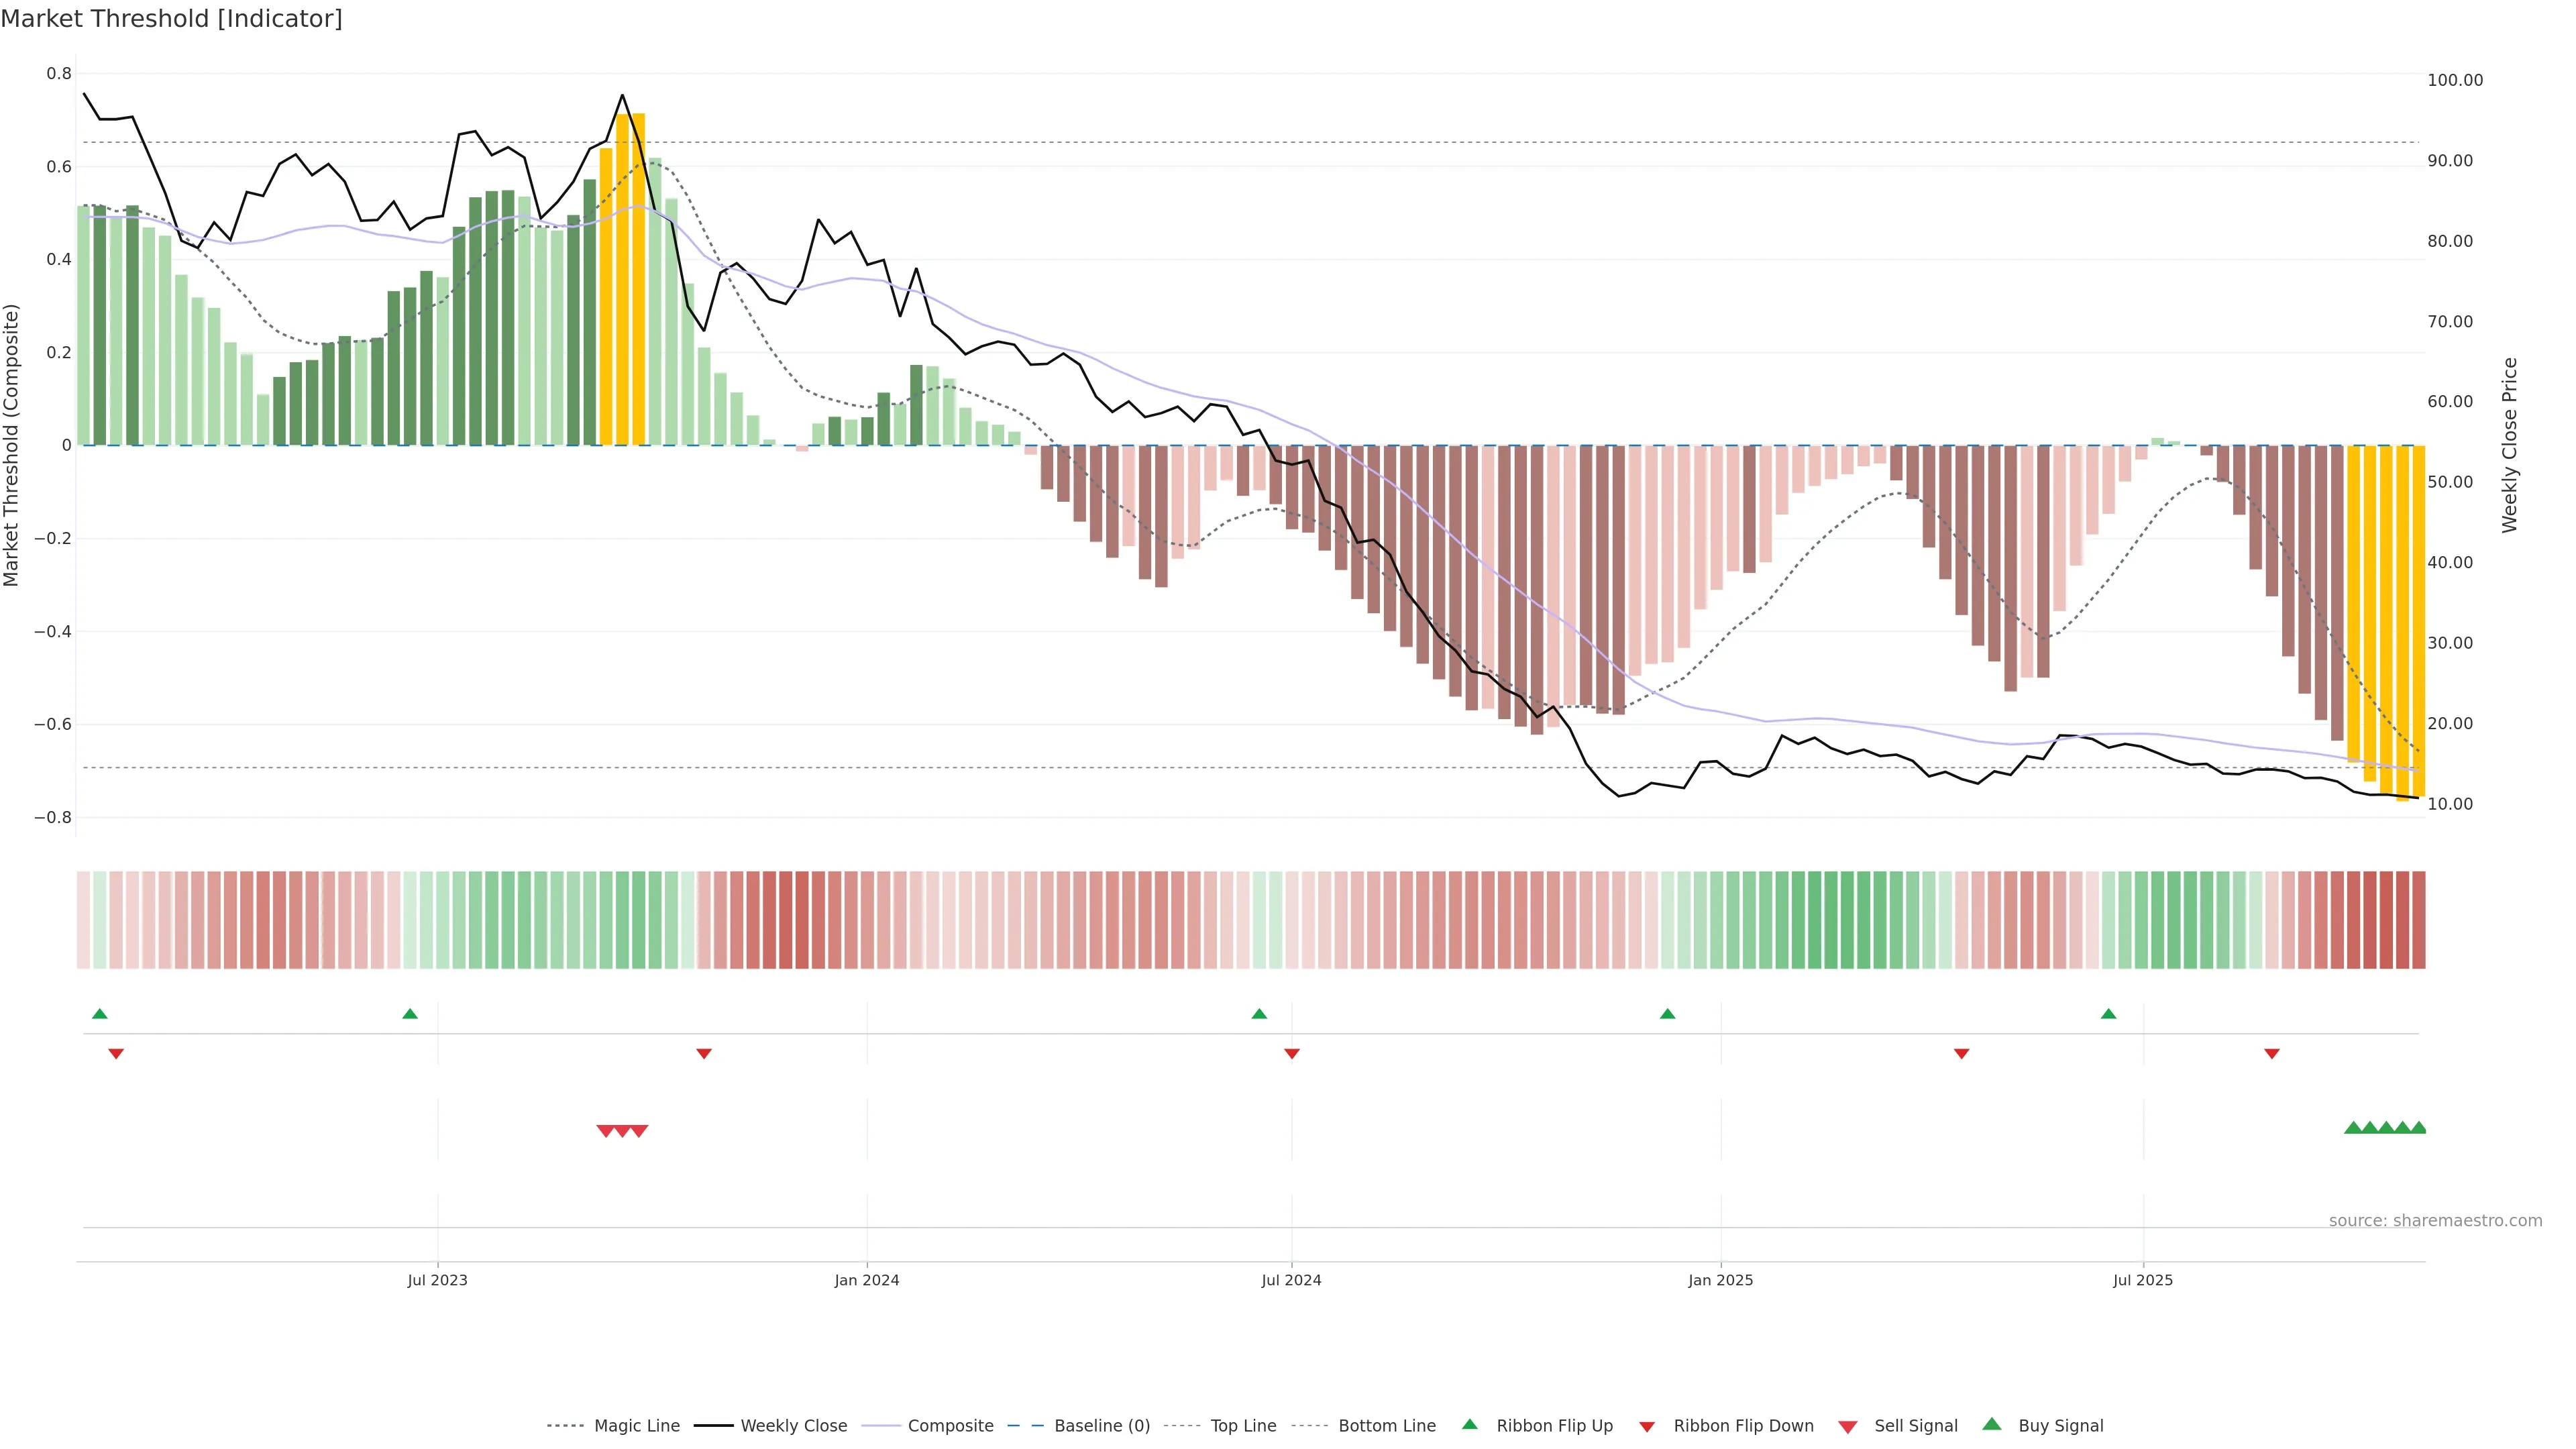Toggle the Top Line legend item
This screenshot has height=1449, width=2576.
point(1243,1426)
